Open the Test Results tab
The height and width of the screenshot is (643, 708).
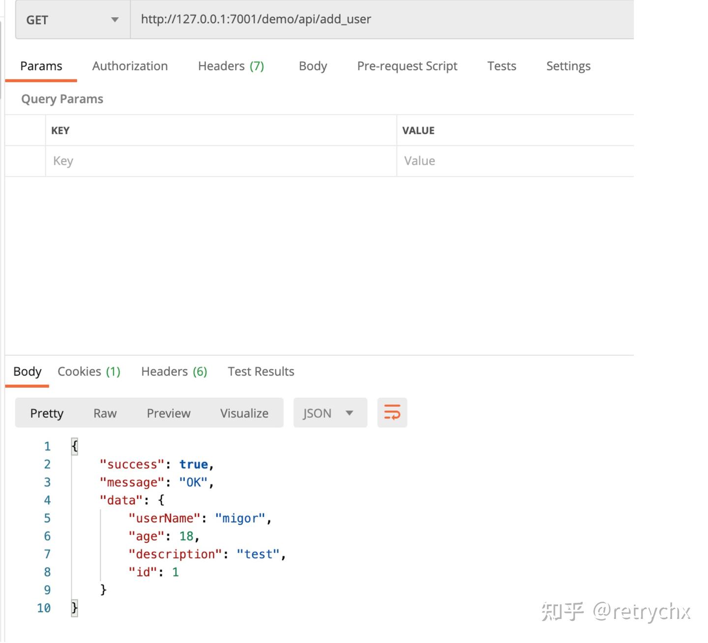(x=261, y=372)
